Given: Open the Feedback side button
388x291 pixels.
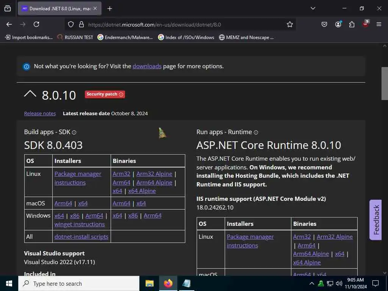Looking at the screenshot, I should (375, 220).
